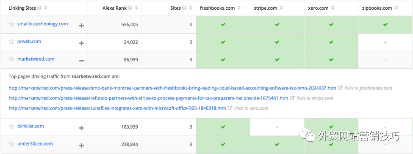The height and width of the screenshot is (154, 413).
Task: Collapse marketwired.com row with minus icon
Action: [82, 61]
